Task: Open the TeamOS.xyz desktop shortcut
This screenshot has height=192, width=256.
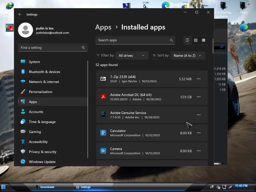Action: pyautogui.click(x=243, y=30)
